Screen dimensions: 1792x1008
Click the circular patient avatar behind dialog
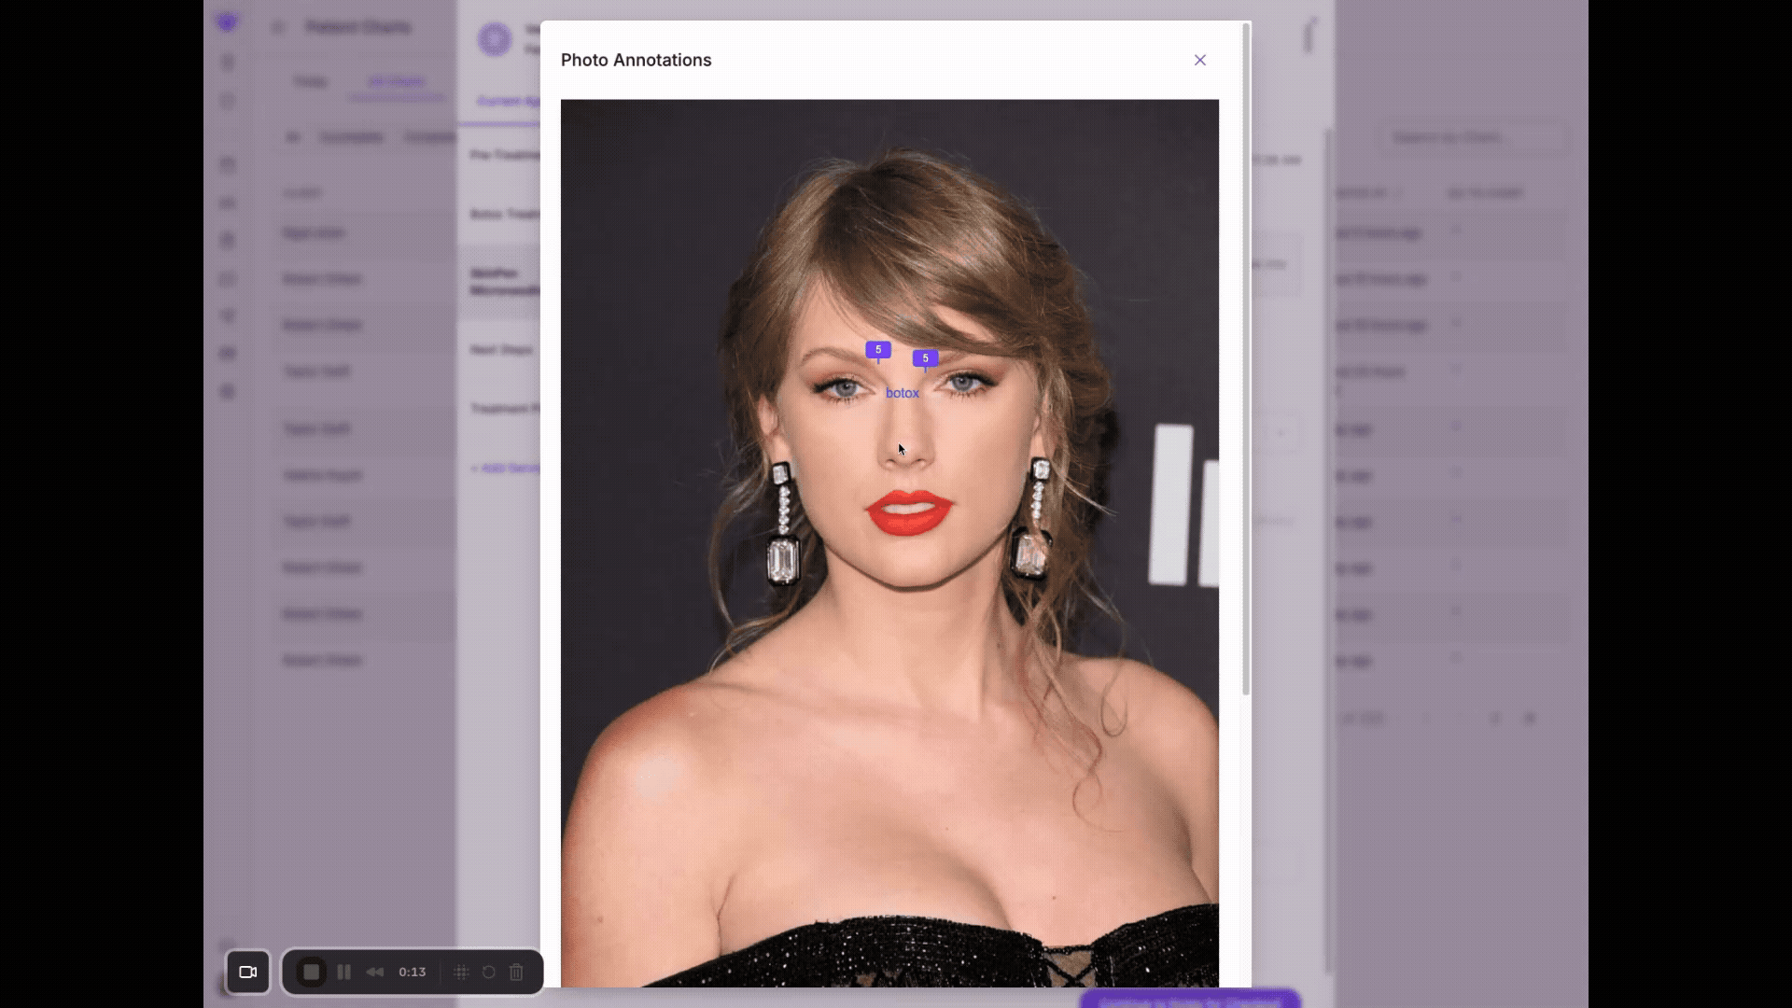click(495, 39)
